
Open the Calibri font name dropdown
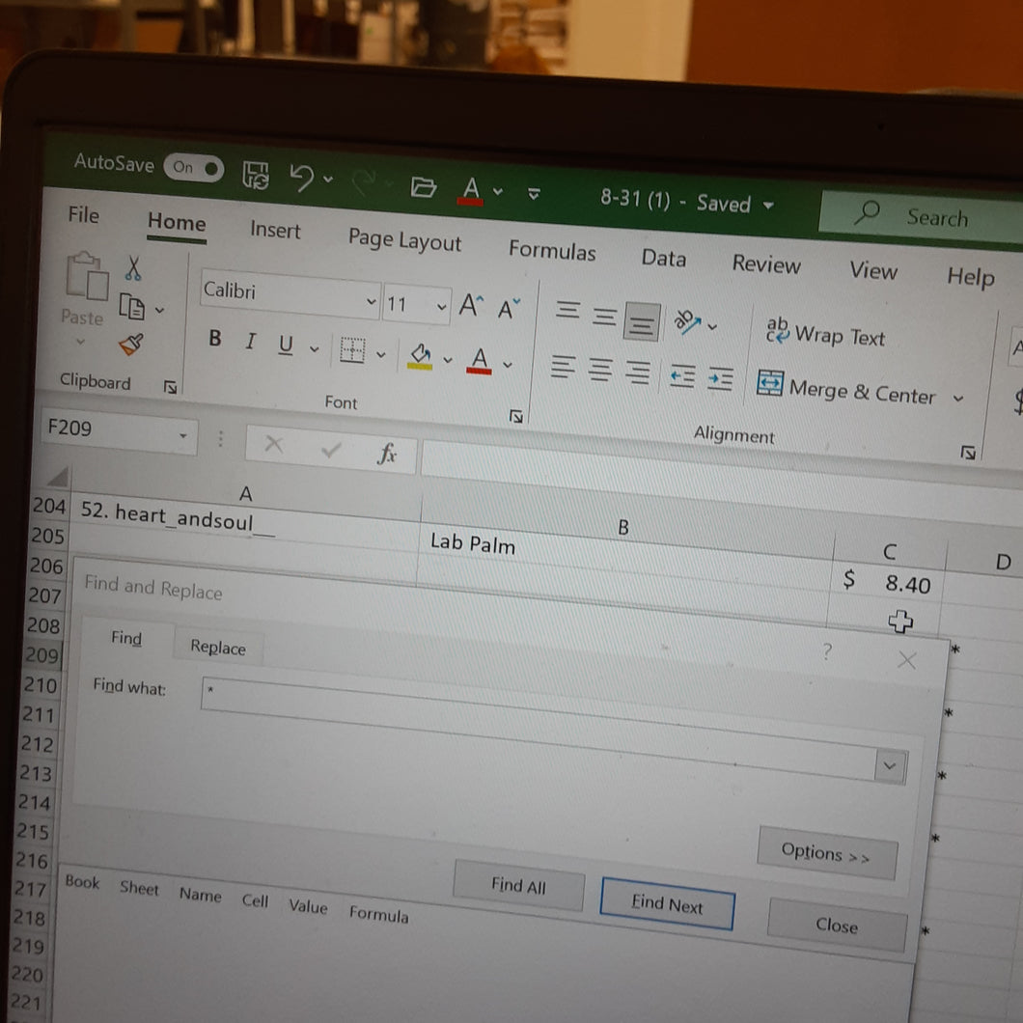[371, 301]
